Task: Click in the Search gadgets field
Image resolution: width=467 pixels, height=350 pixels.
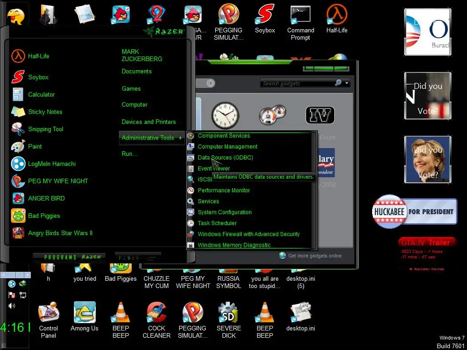Action: pyautogui.click(x=298, y=83)
